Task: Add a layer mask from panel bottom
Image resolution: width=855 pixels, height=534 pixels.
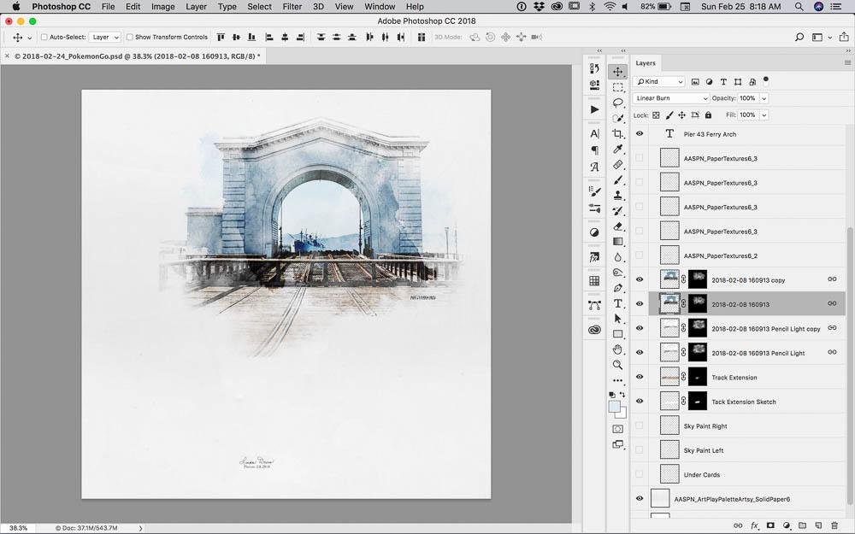Action: coord(770,525)
